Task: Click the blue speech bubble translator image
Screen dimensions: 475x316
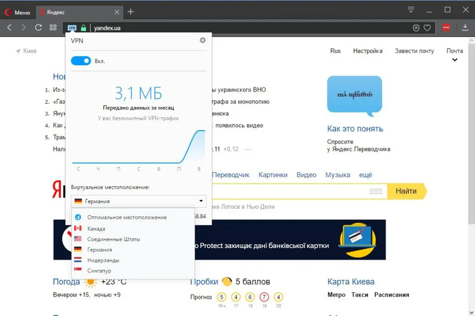Action: (354, 96)
